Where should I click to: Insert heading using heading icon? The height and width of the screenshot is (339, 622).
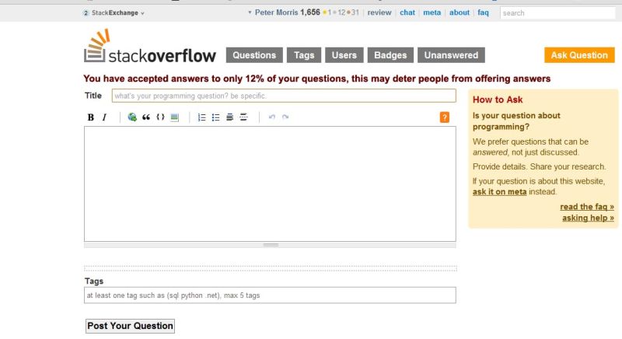(229, 117)
